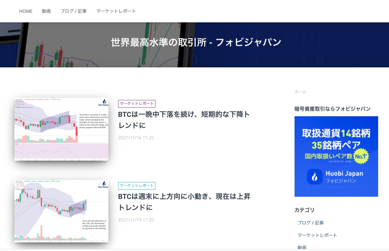Click the カテゴリ sidebar heading
This screenshot has width=389, height=251.
[x=304, y=210]
